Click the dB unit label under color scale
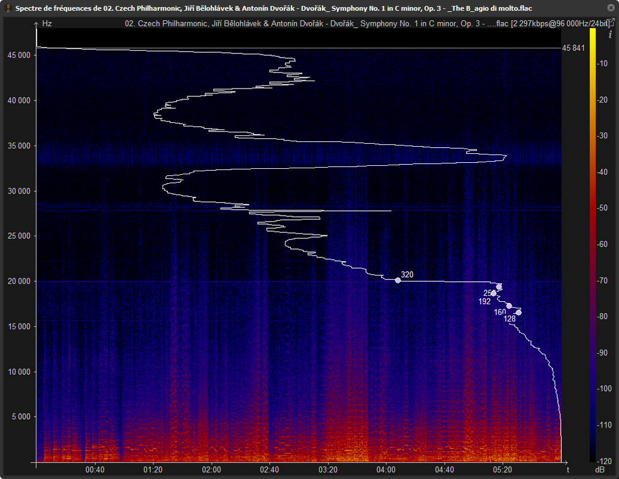The height and width of the screenshot is (479, 619). coord(600,470)
